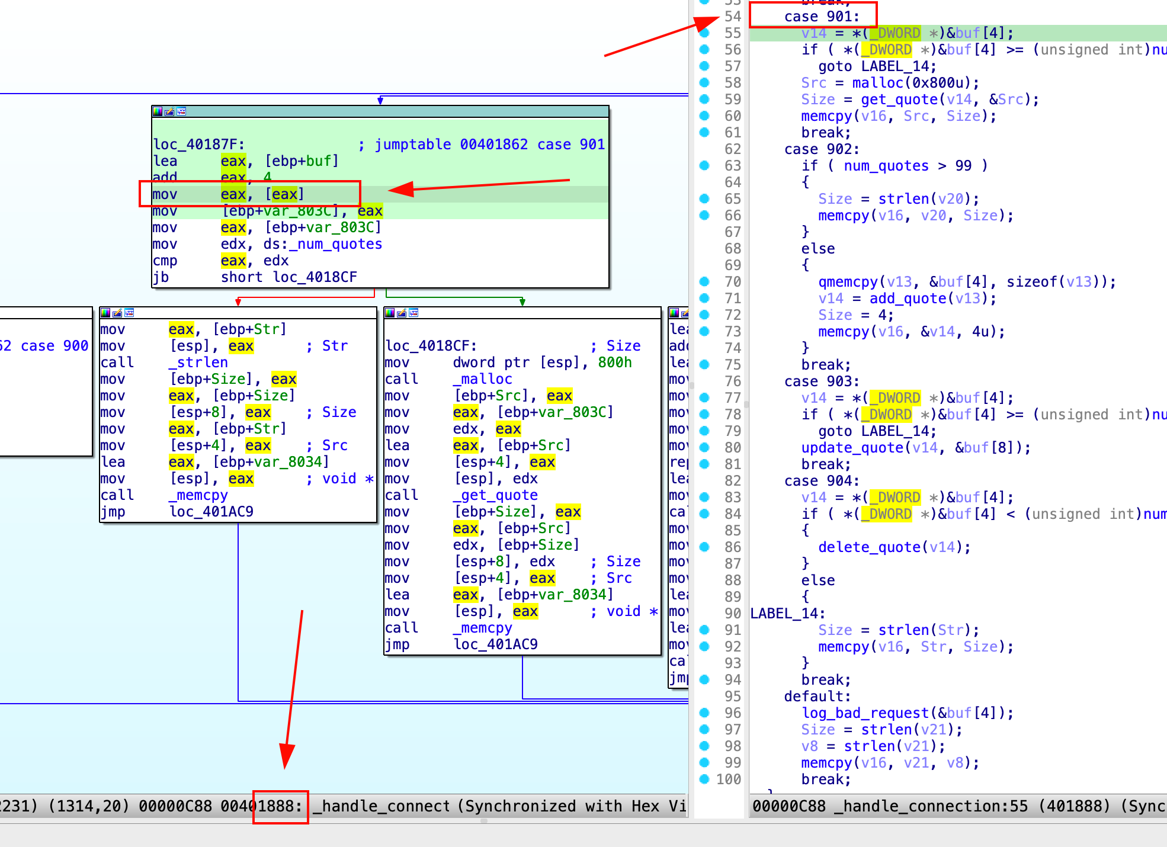
Task: Click 'case 900' jumptable comment text
Action: [54, 346]
